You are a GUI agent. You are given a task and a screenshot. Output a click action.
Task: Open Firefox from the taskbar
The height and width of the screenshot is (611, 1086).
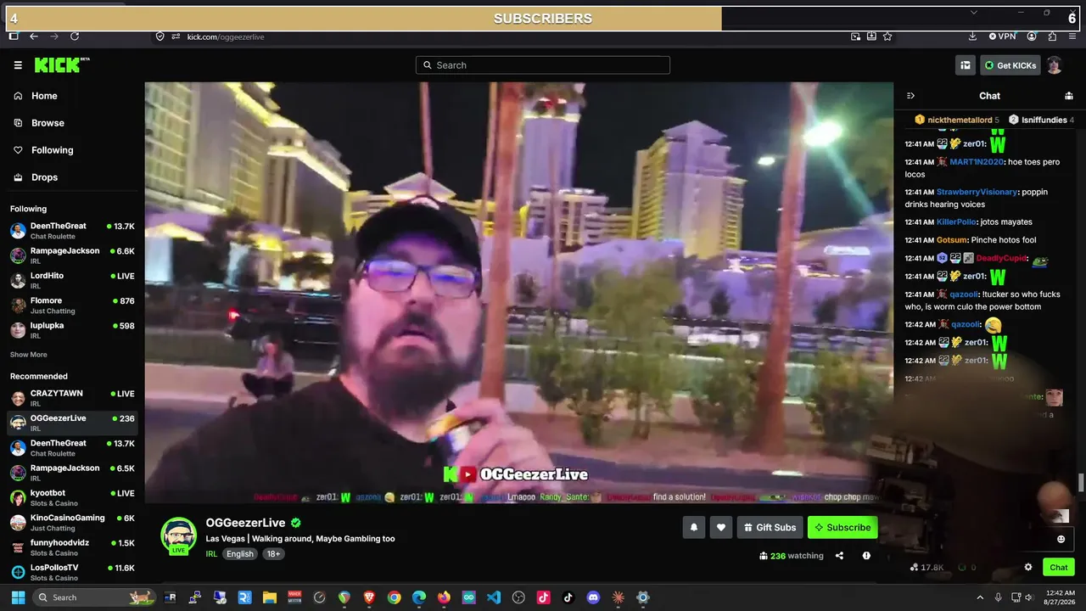tap(444, 597)
